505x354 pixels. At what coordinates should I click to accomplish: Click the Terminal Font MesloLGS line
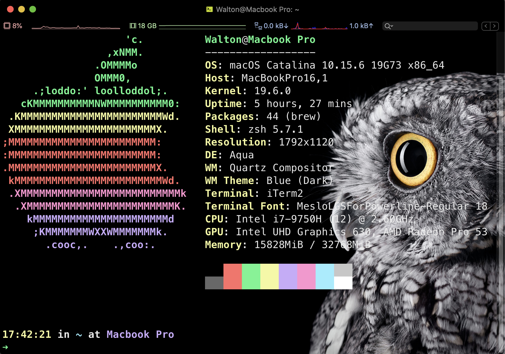346,206
